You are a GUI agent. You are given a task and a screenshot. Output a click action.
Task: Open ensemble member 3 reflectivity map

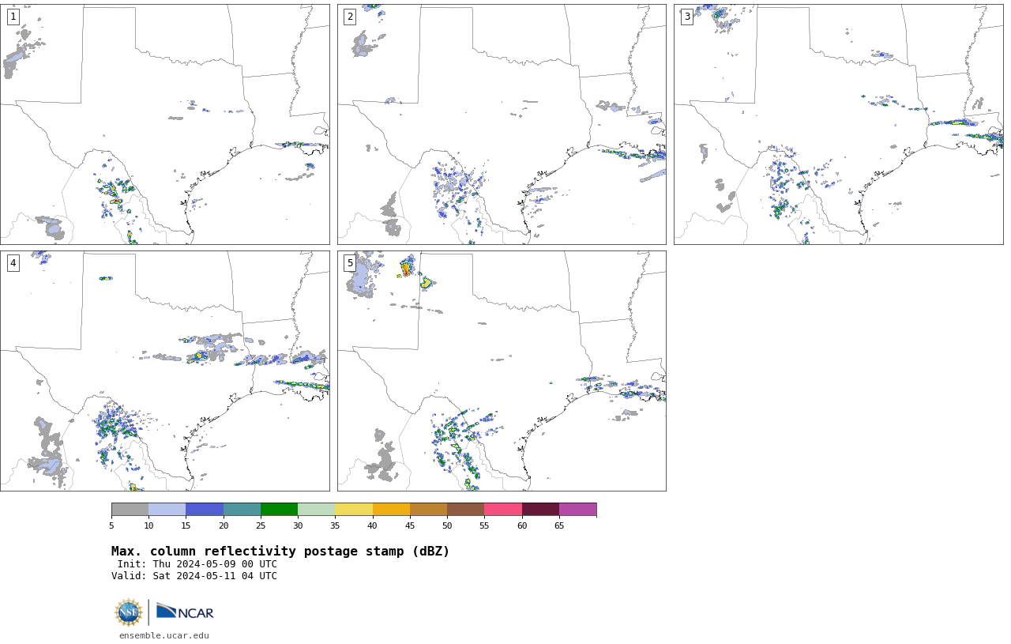pos(838,124)
